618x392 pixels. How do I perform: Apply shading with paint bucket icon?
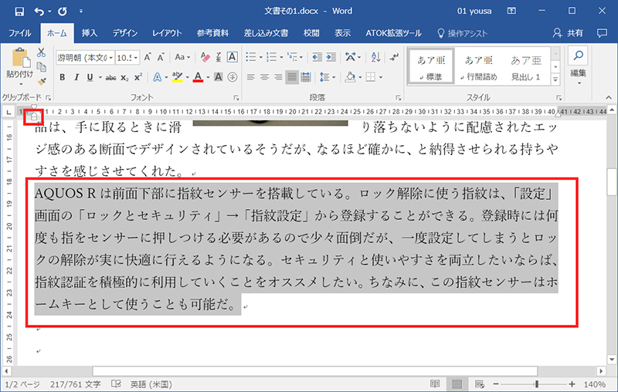pyautogui.click(x=350, y=77)
